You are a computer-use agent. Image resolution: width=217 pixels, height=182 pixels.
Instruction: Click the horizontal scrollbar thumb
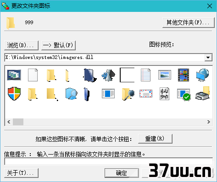click(x=18, y=122)
